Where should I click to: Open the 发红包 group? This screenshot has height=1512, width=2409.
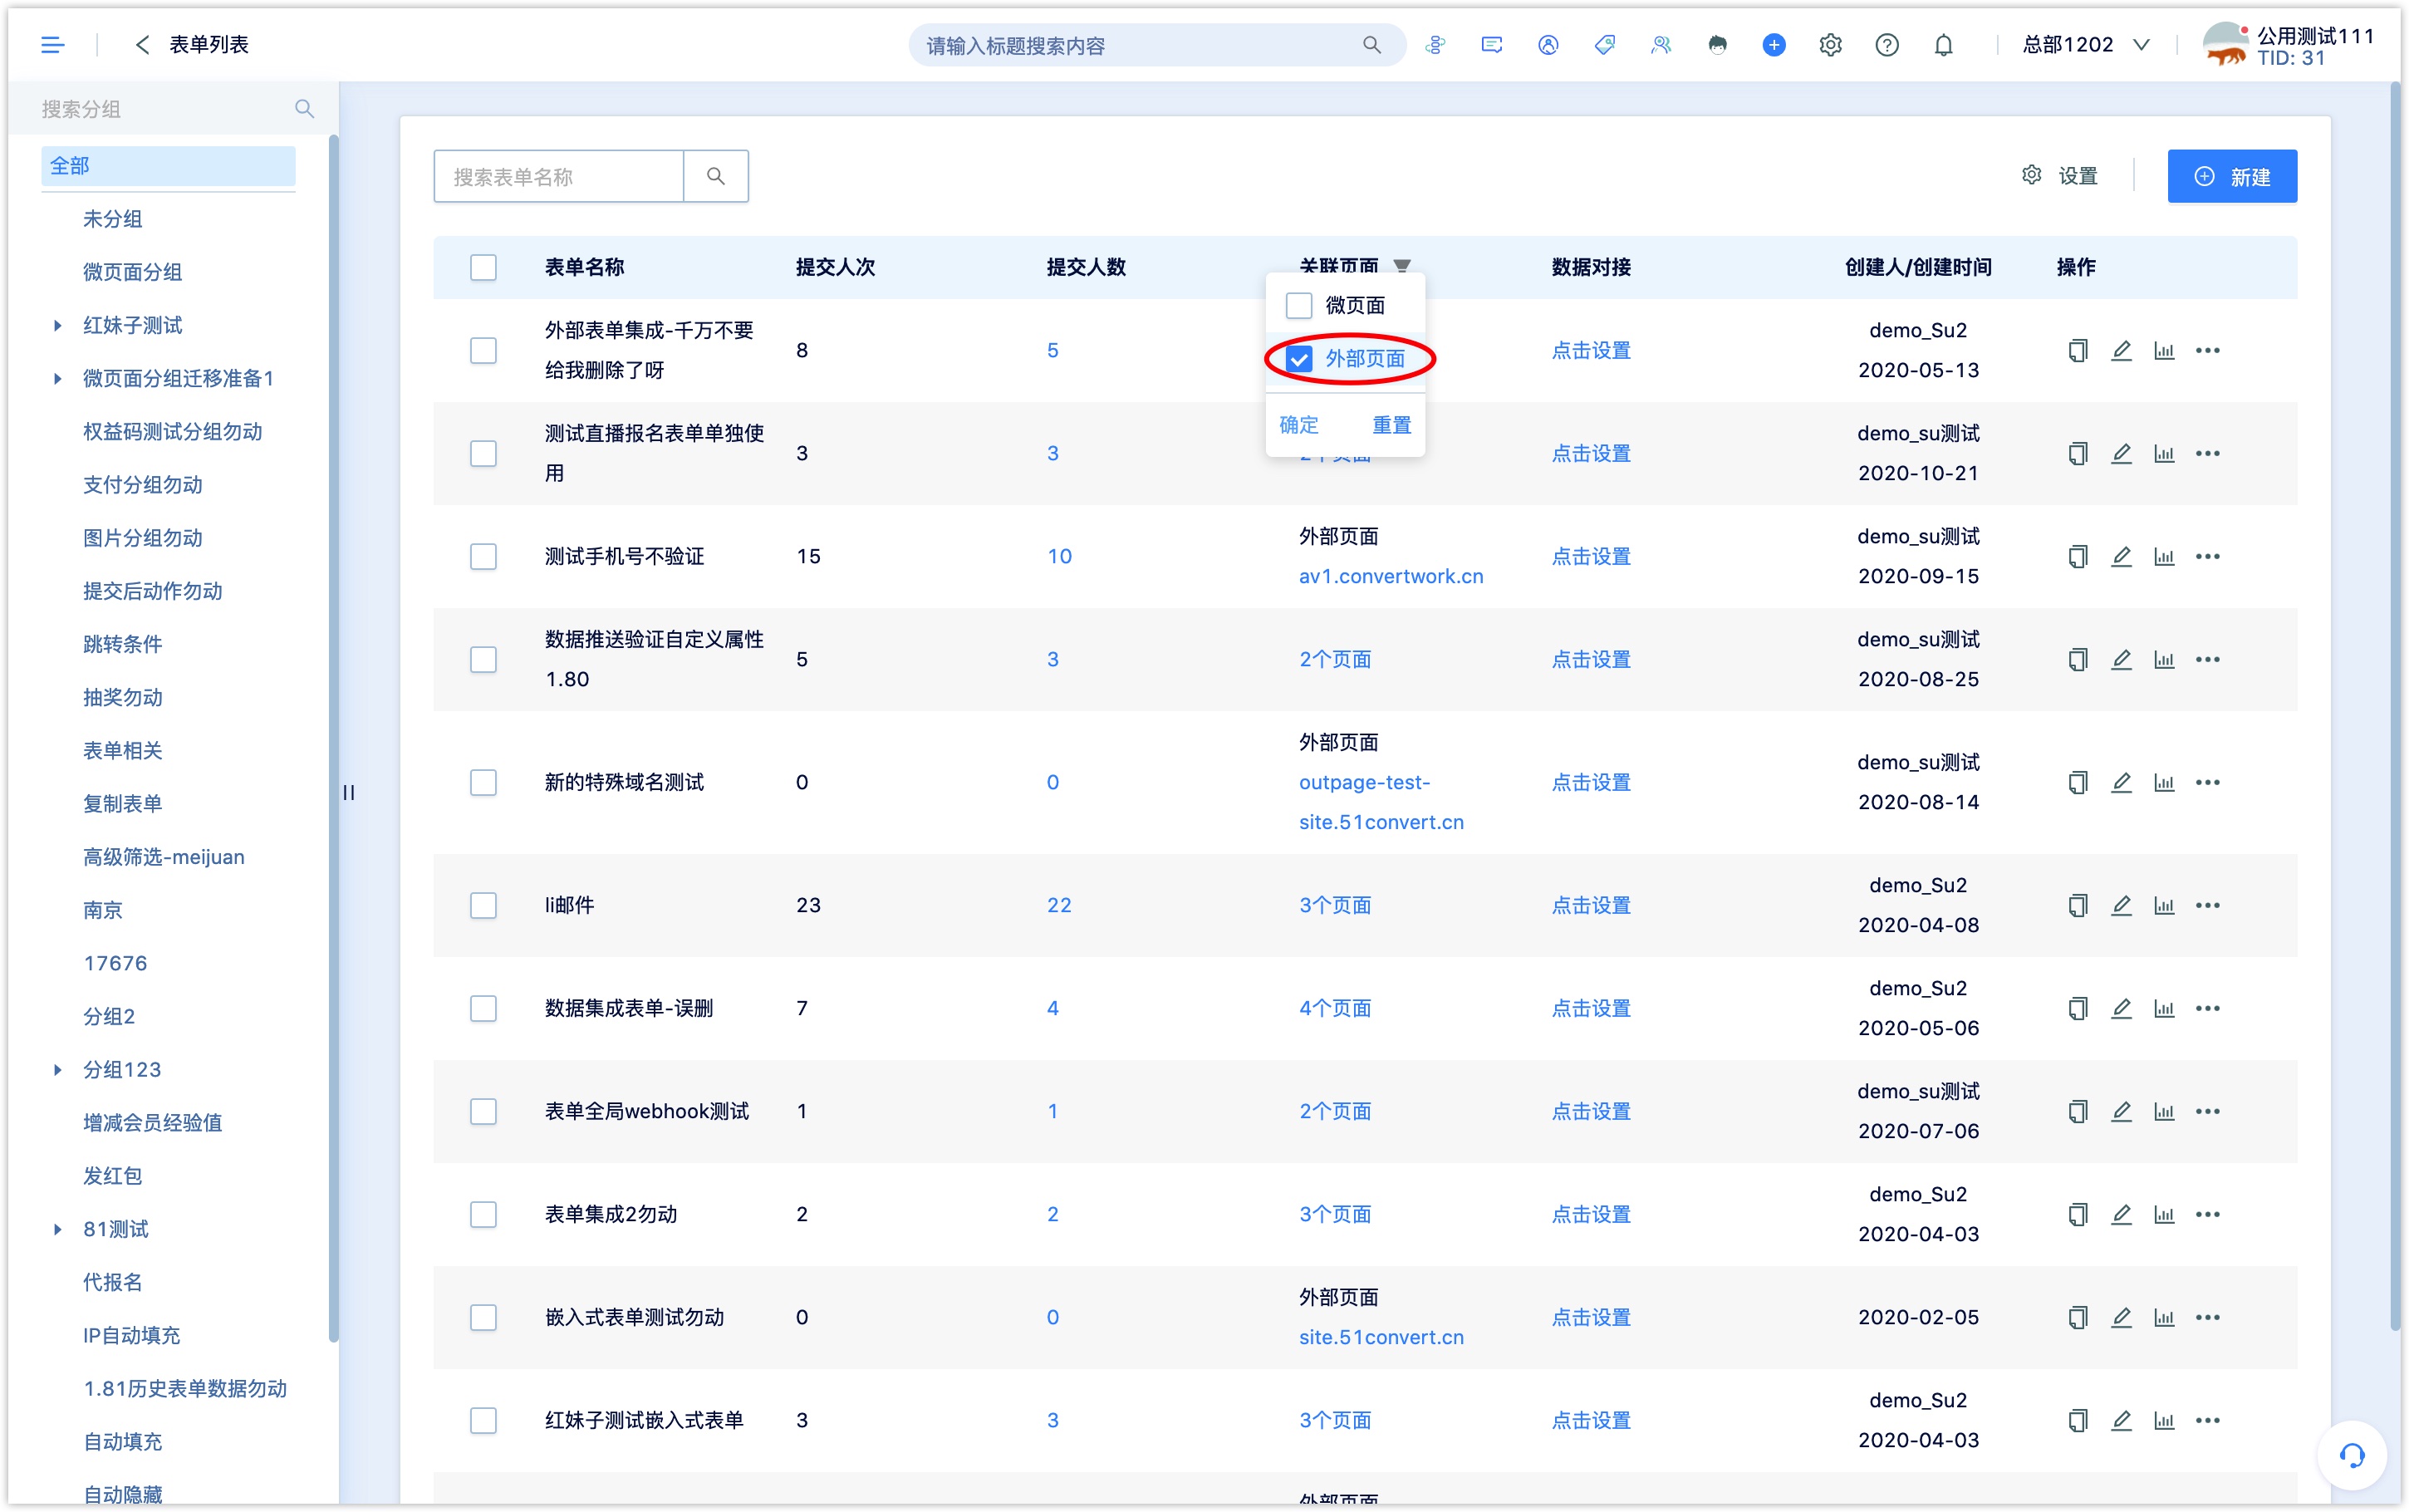tap(113, 1175)
